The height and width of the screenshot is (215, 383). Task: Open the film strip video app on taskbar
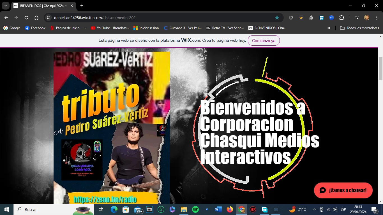pos(149,209)
